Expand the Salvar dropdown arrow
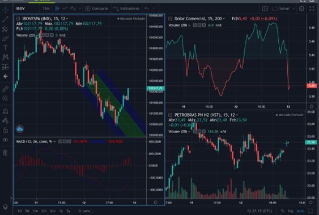319x215 pixels. [x=294, y=8]
